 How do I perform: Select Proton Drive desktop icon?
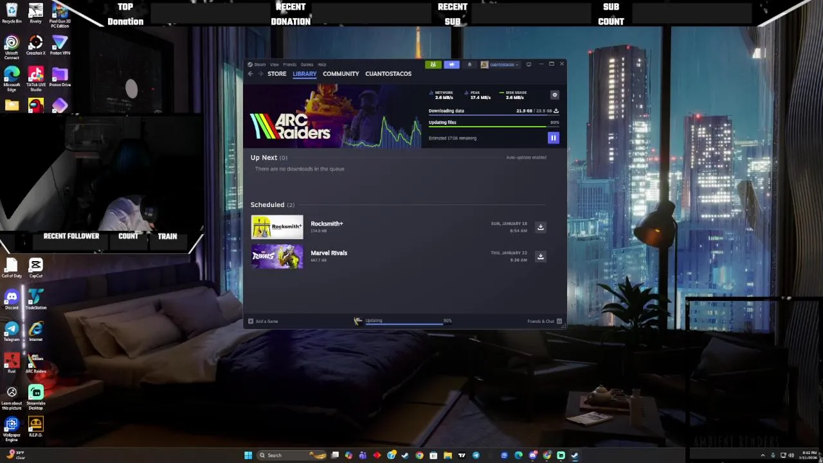[60, 77]
